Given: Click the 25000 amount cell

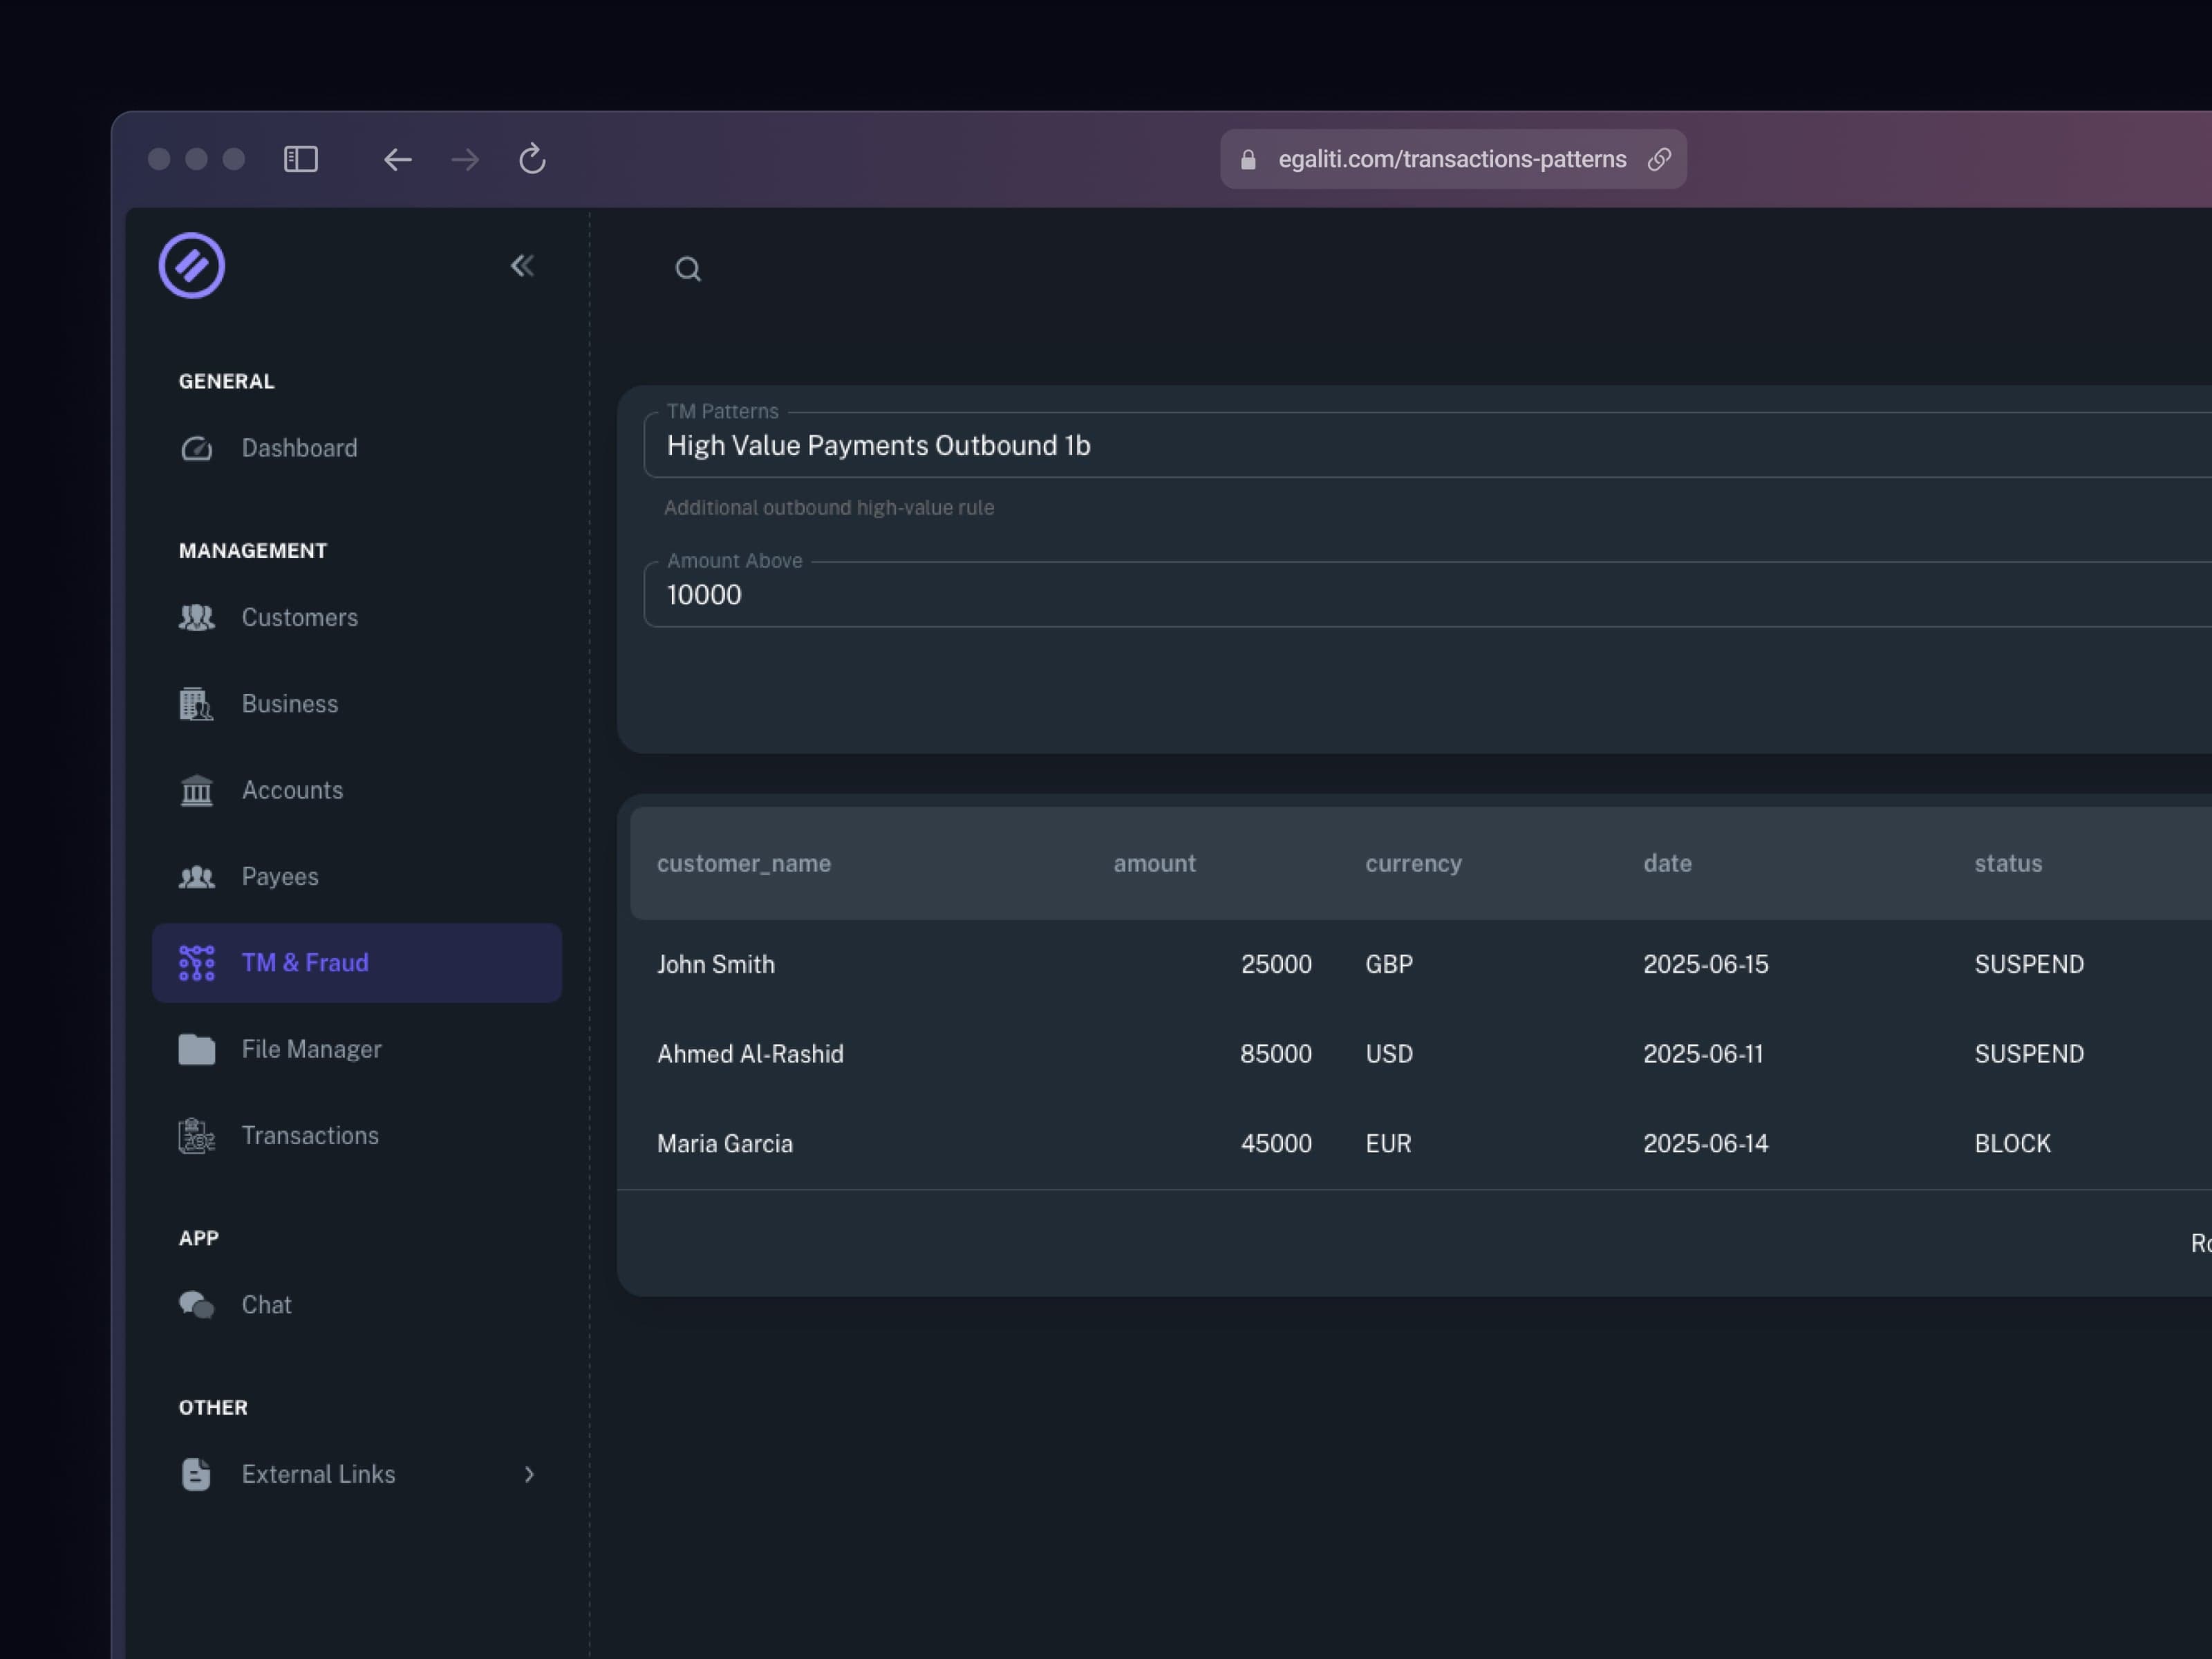Looking at the screenshot, I should click(1276, 965).
